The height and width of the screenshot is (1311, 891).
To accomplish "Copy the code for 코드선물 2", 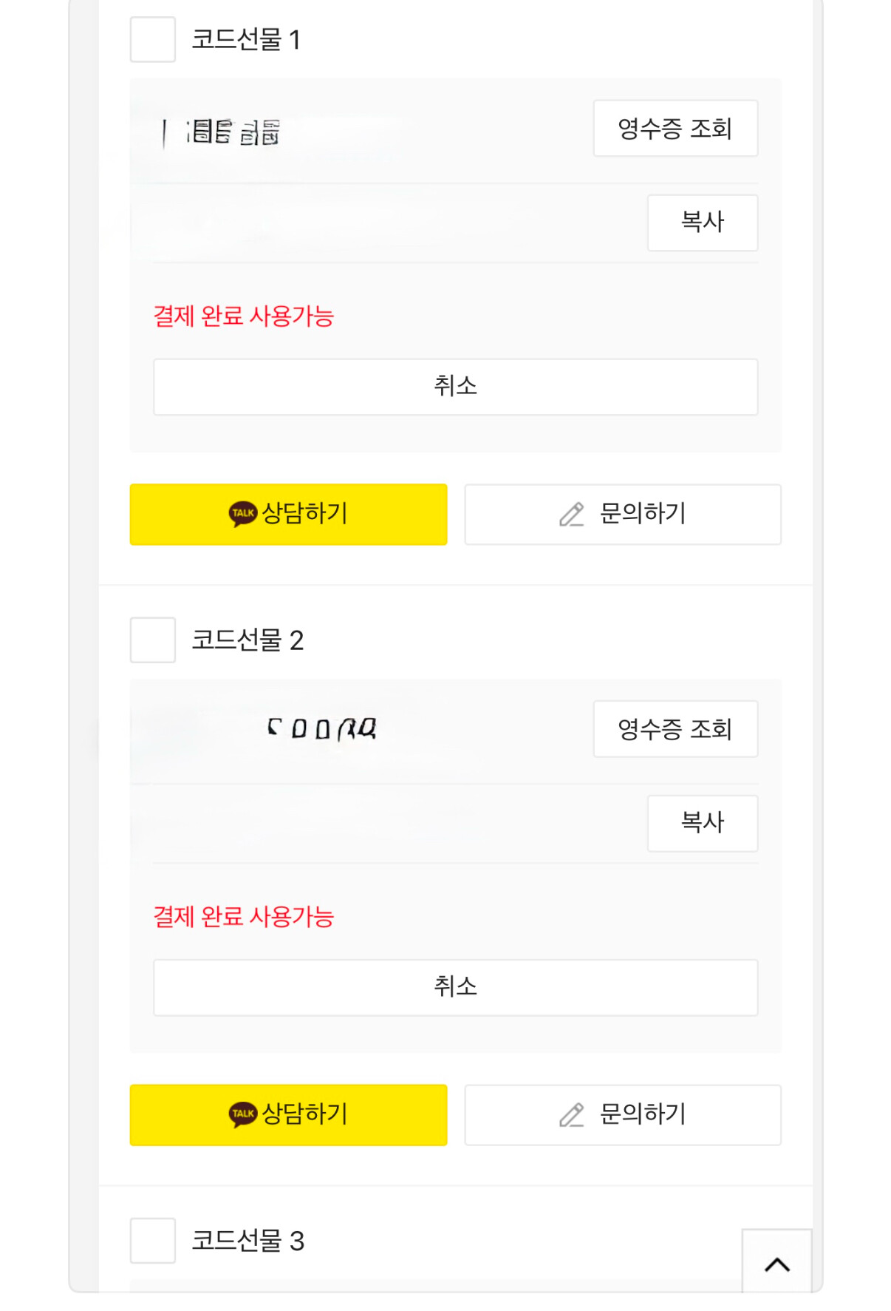I will point(702,823).
